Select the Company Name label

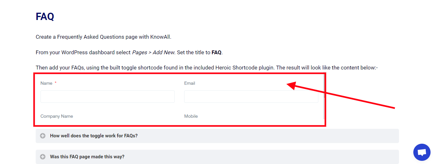click(57, 116)
